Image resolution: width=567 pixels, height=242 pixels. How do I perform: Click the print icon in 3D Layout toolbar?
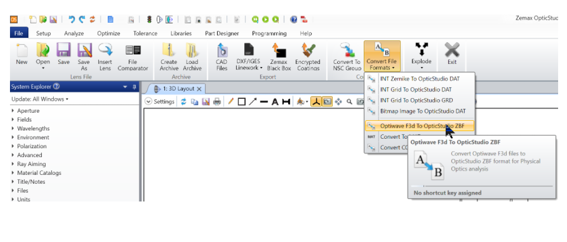217,102
